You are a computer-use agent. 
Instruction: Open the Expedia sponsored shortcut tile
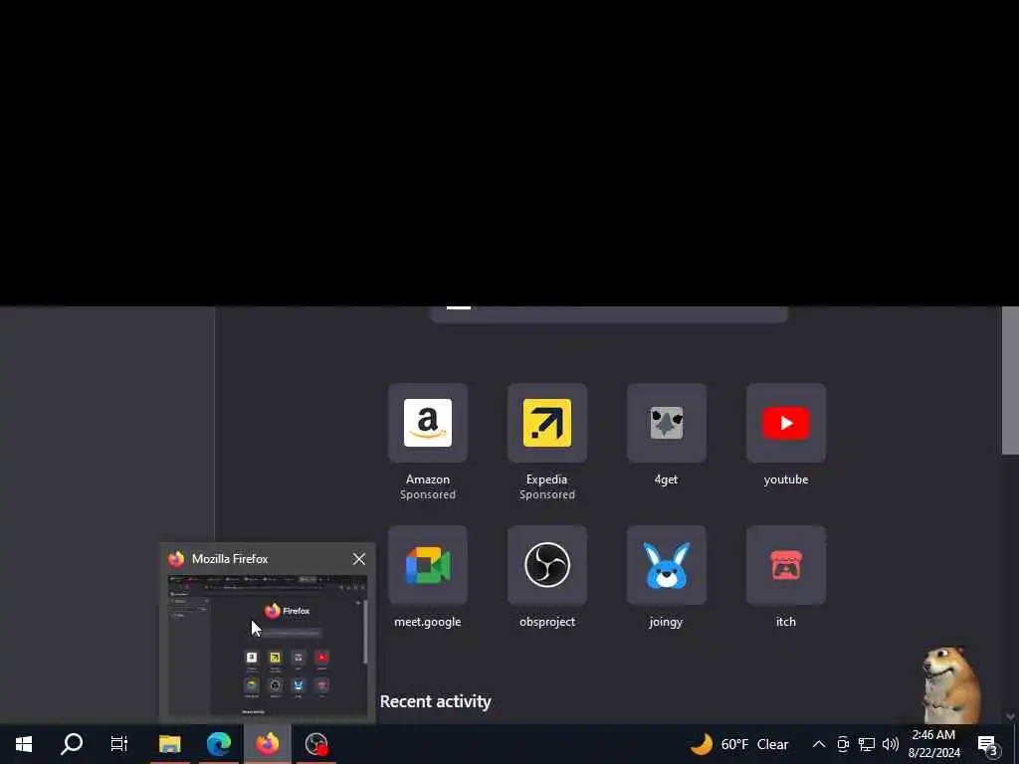[x=547, y=423]
